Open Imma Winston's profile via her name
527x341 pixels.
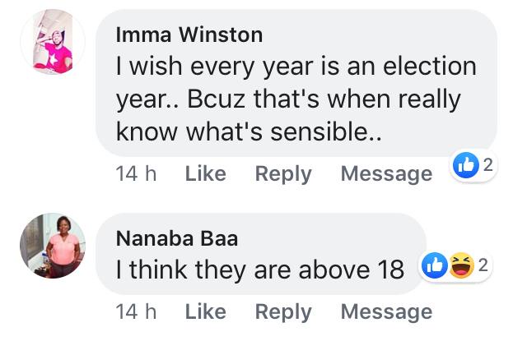[189, 35]
